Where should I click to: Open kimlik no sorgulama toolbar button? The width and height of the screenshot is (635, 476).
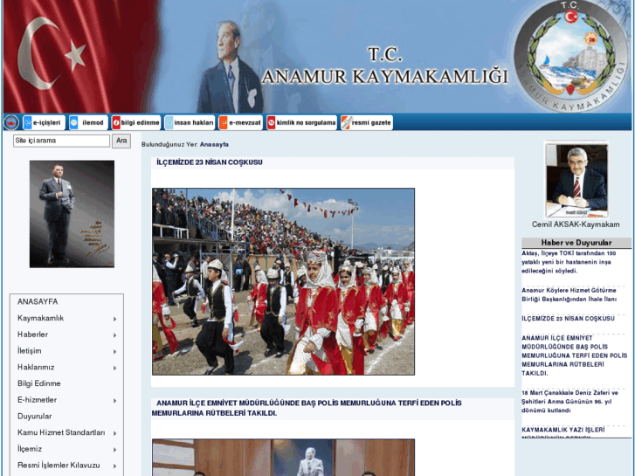click(x=301, y=122)
